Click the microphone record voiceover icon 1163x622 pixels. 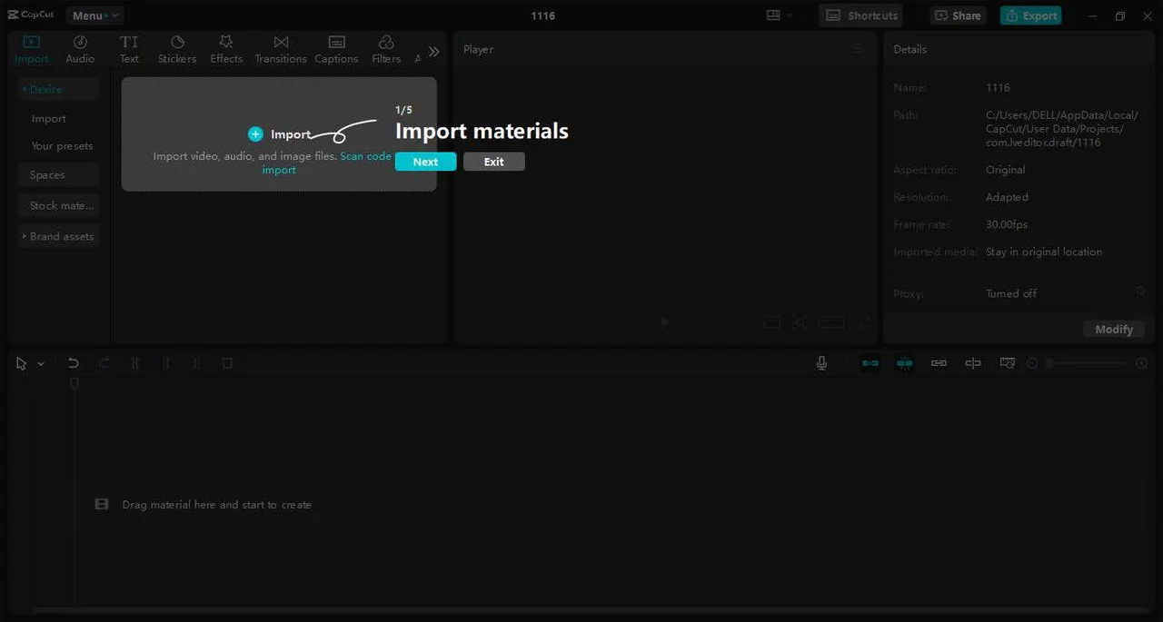pos(821,363)
